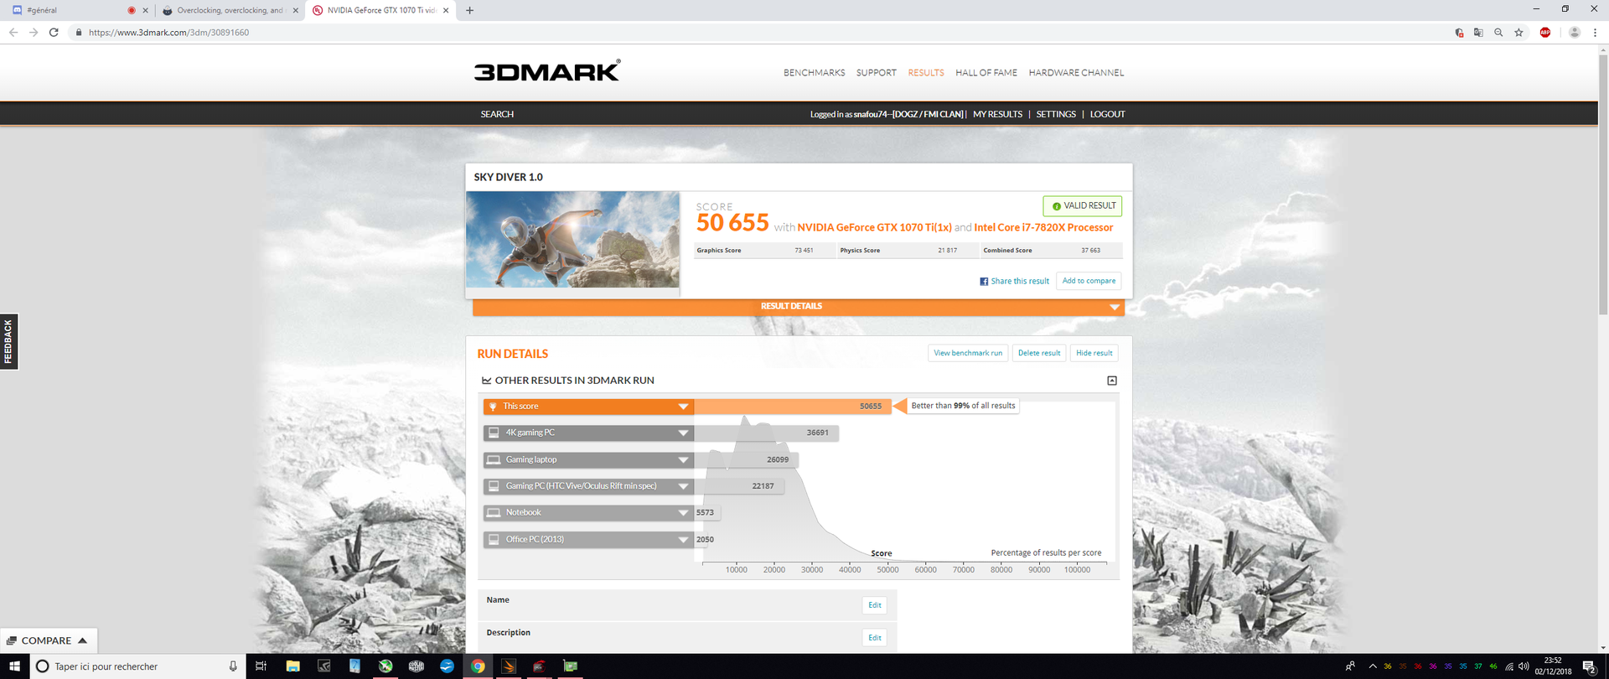Open the People icon in the system tray
1609x679 pixels.
tap(1350, 666)
